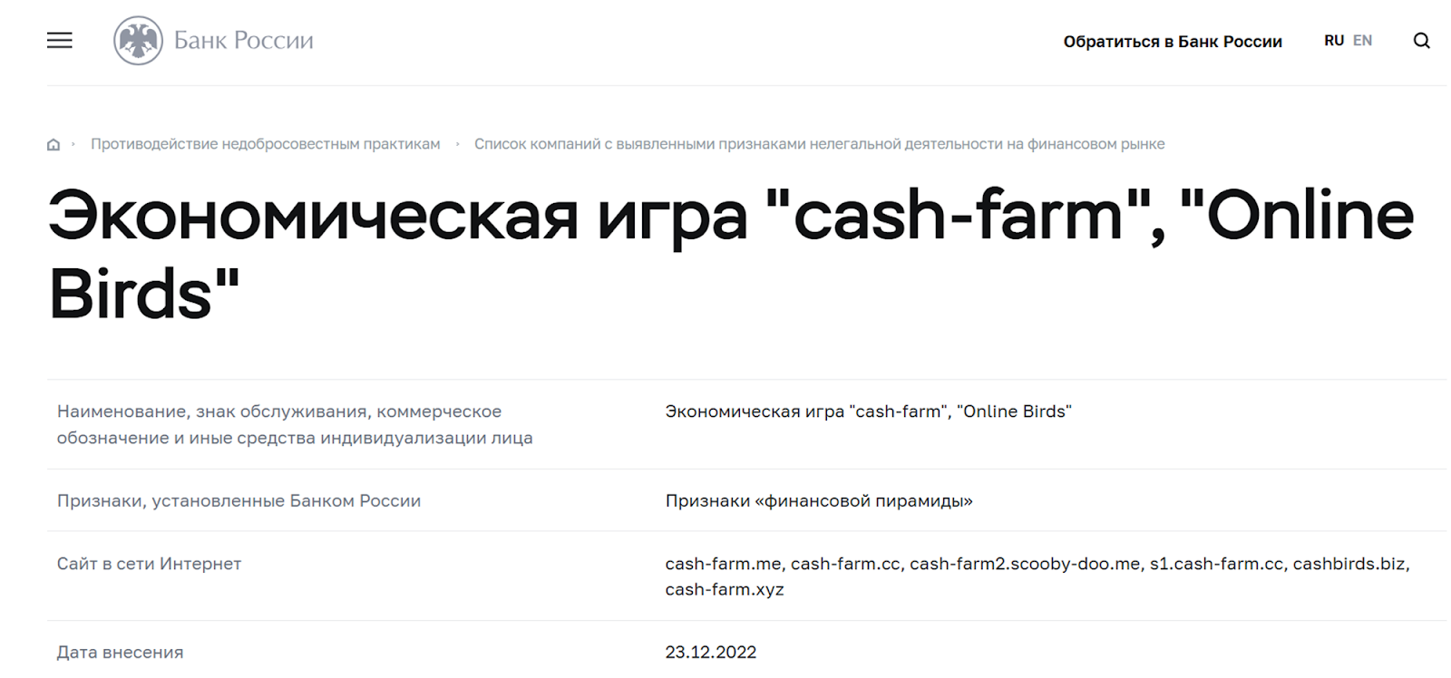Click the table value "Экономическая игра cash-farm, Online Birds"
Screen dimensions: 1451x678
click(x=868, y=412)
